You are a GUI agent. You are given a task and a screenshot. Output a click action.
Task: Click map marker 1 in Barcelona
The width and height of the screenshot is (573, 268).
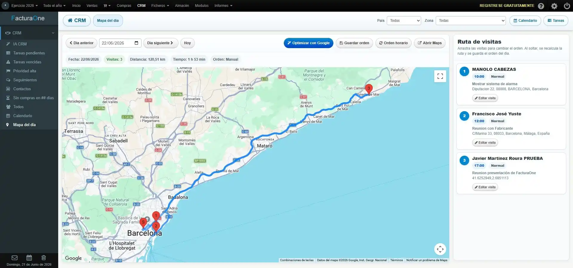(x=156, y=216)
